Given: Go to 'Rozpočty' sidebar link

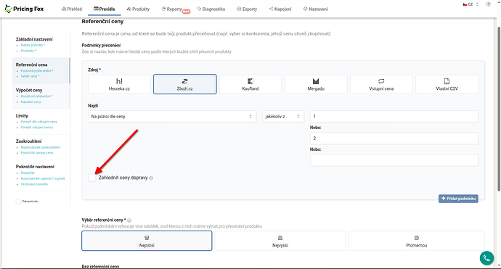Looking at the screenshot, I should click(28, 173).
